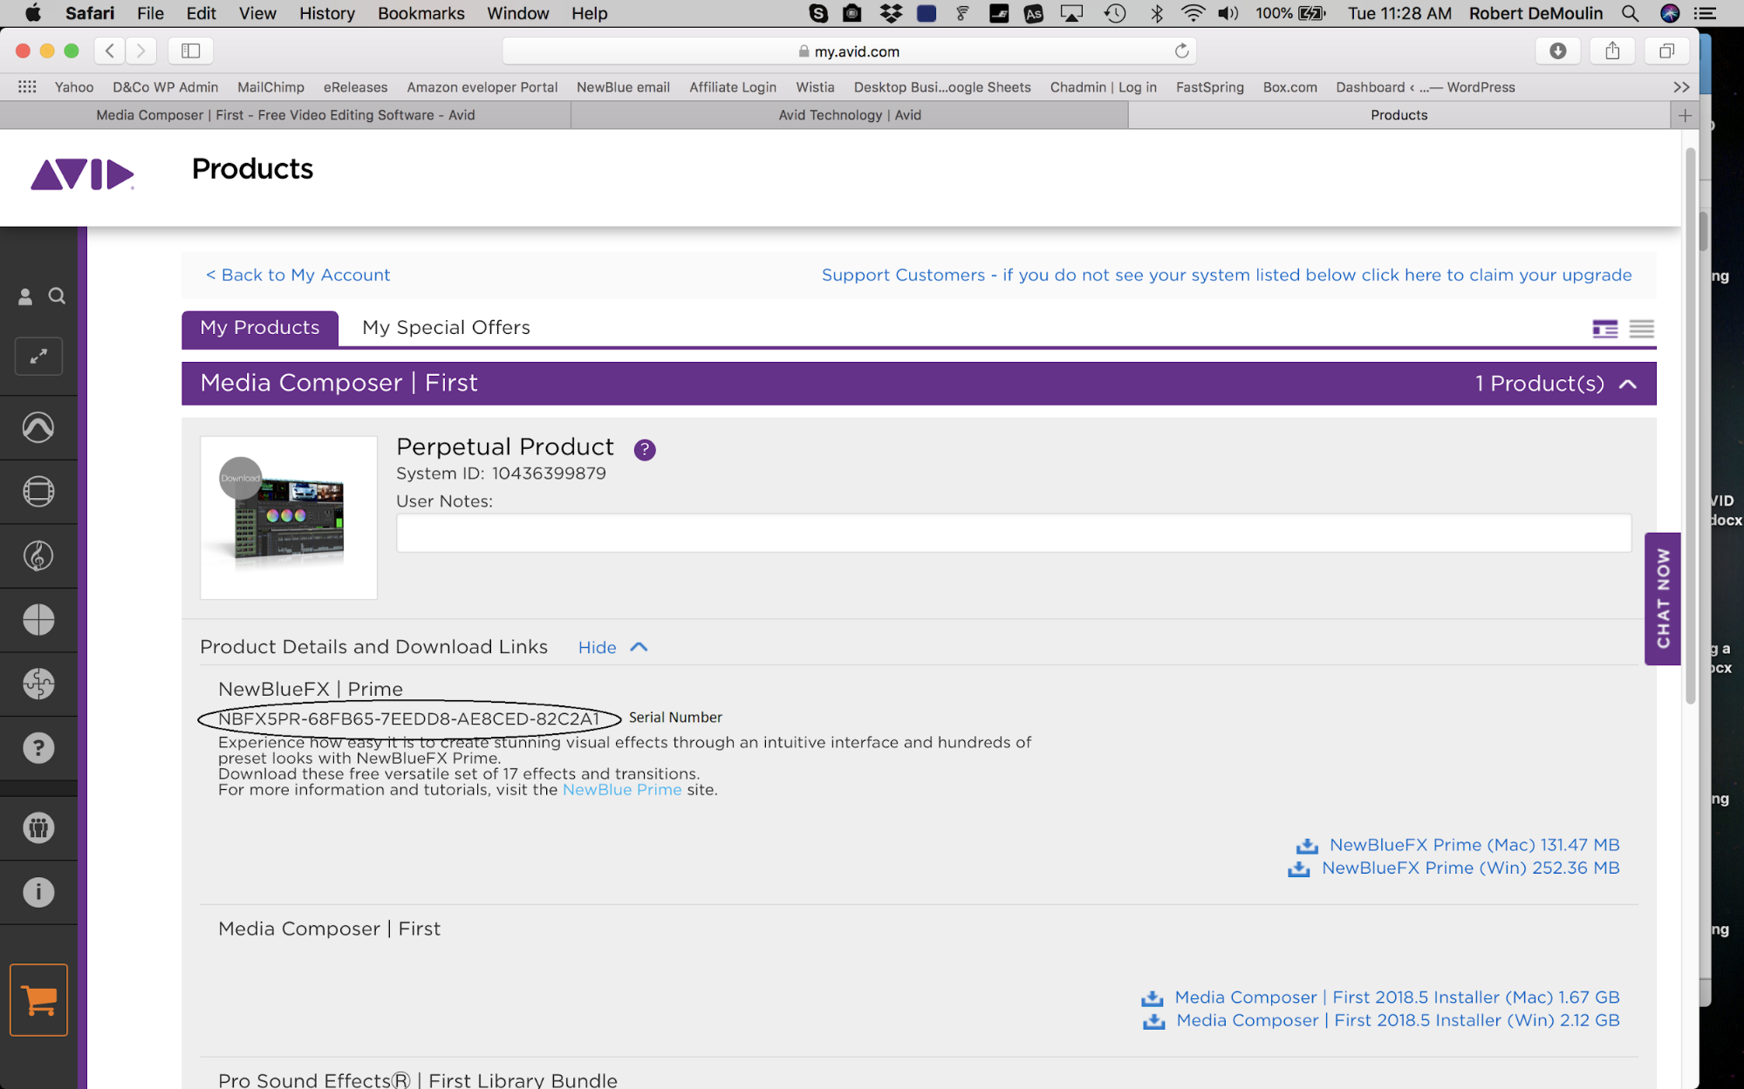Click the Safari share icon
The width and height of the screenshot is (1744, 1089).
coord(1612,51)
